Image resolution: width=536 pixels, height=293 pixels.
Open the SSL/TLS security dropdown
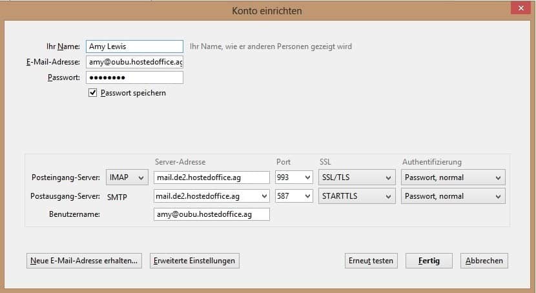[x=357, y=177]
